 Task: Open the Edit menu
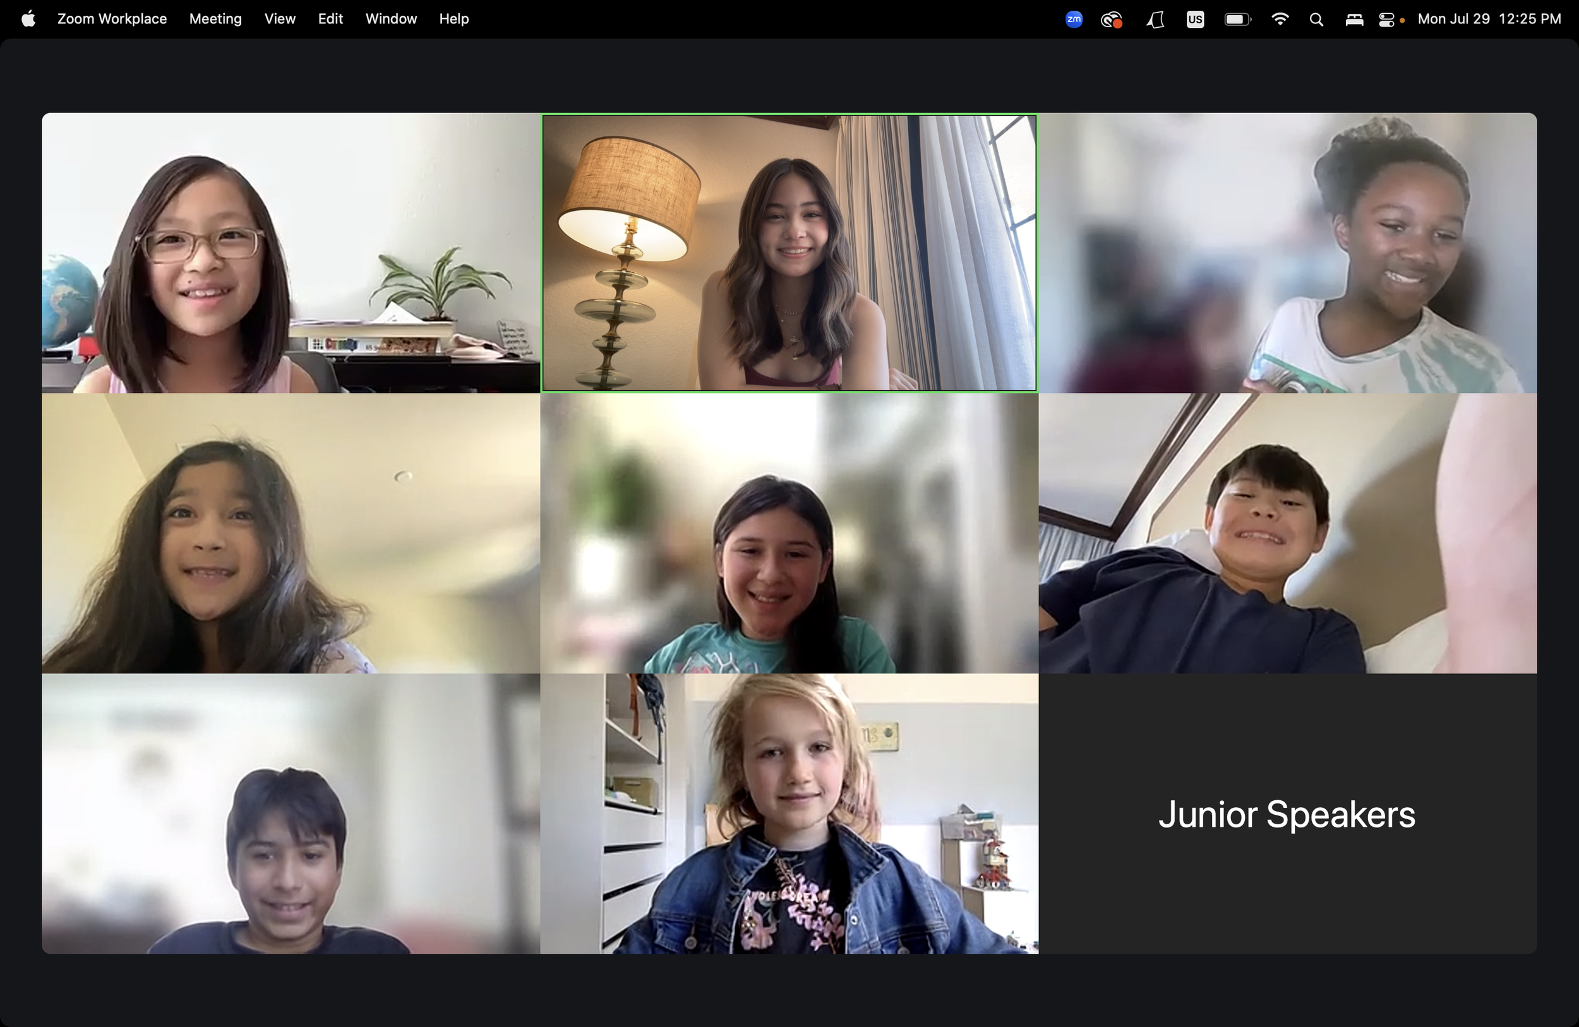pos(330,19)
